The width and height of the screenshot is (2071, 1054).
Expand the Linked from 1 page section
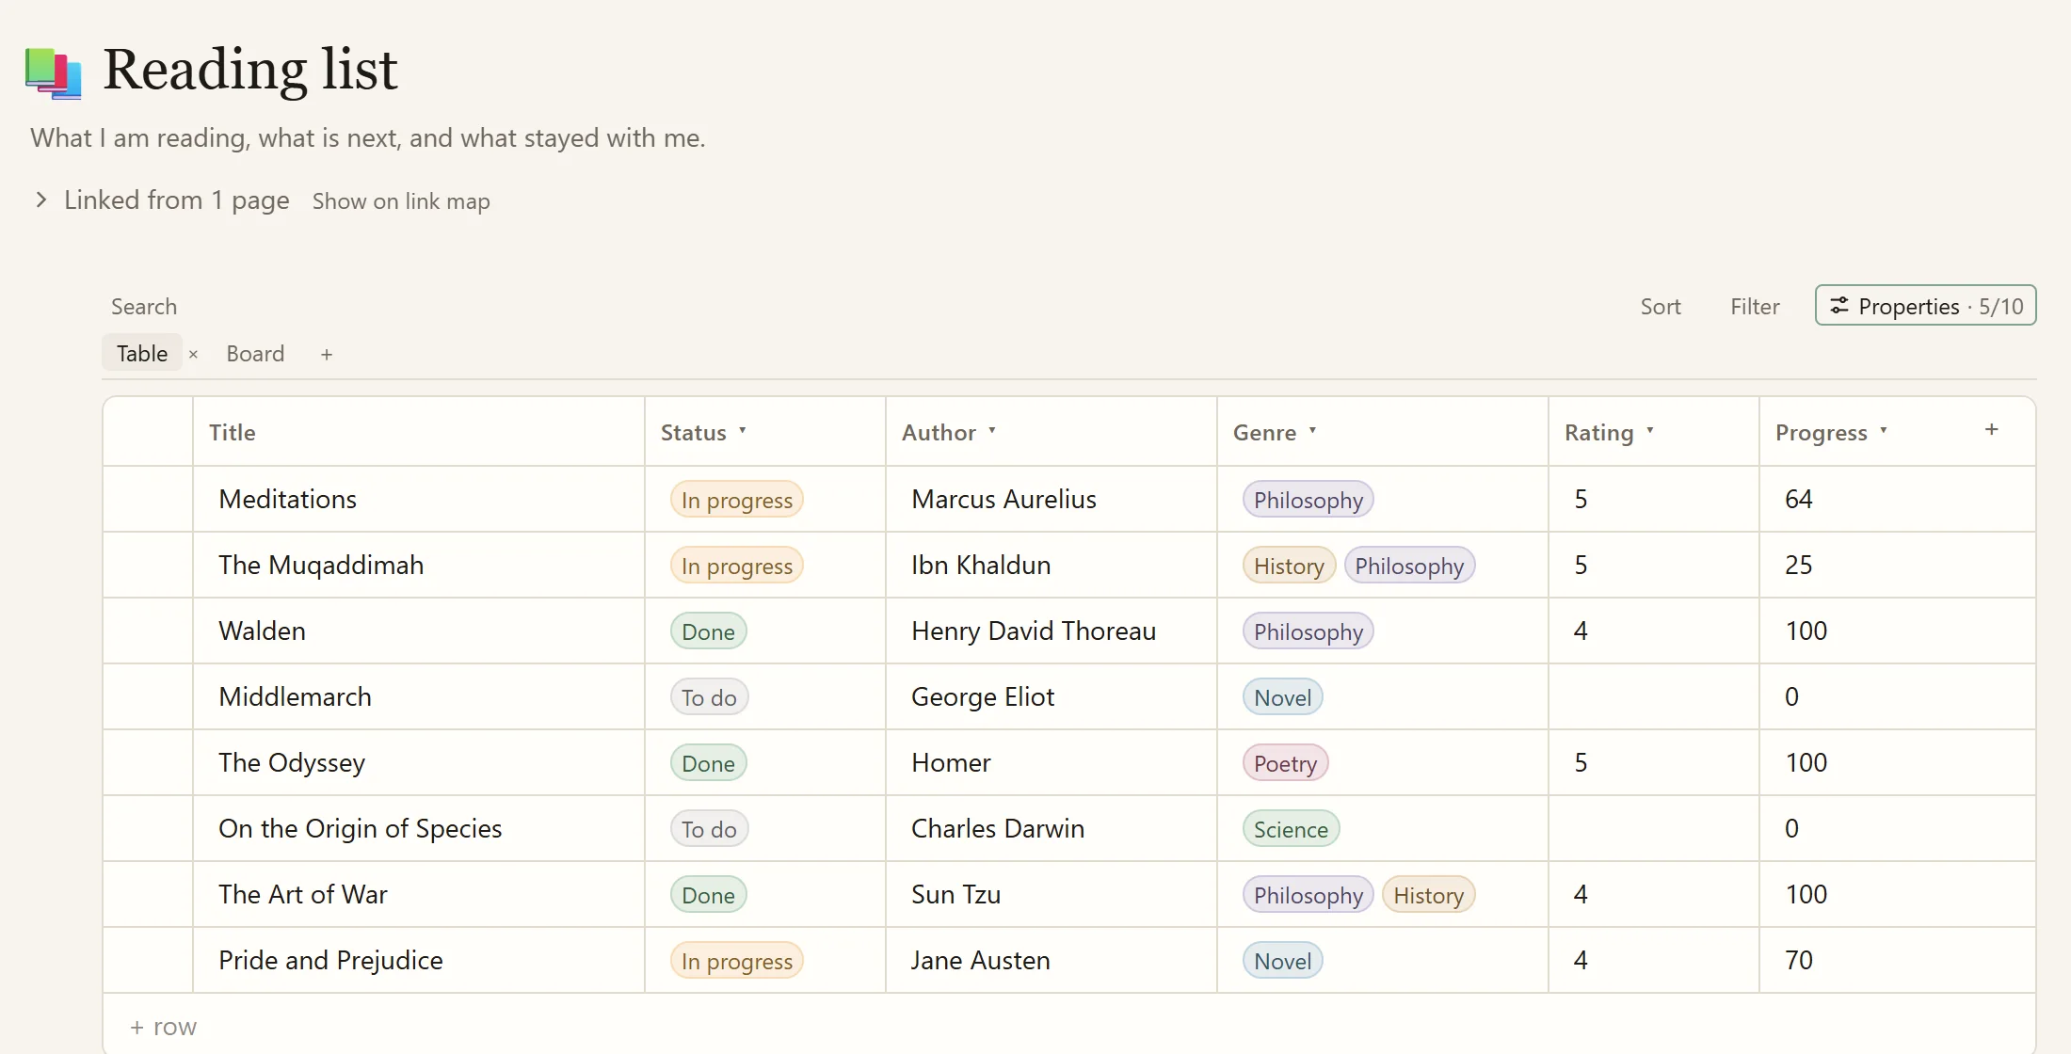pyautogui.click(x=41, y=200)
